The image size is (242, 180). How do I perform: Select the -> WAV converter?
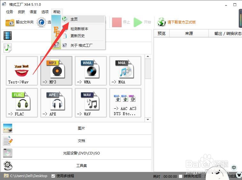pyautogui.click(x=91, y=103)
